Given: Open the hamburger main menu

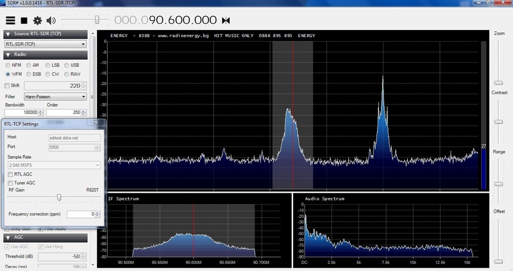Looking at the screenshot, I should [x=10, y=21].
